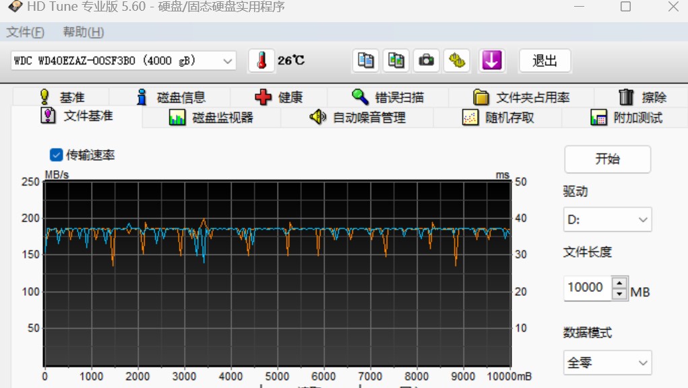The width and height of the screenshot is (688, 388).
Task: Minimize the HD Tune window
Action: tap(580, 7)
